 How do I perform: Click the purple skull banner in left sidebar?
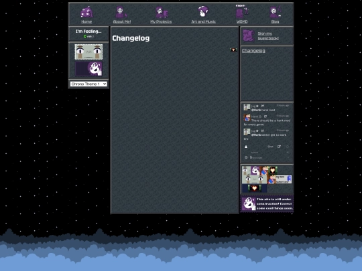88,68
